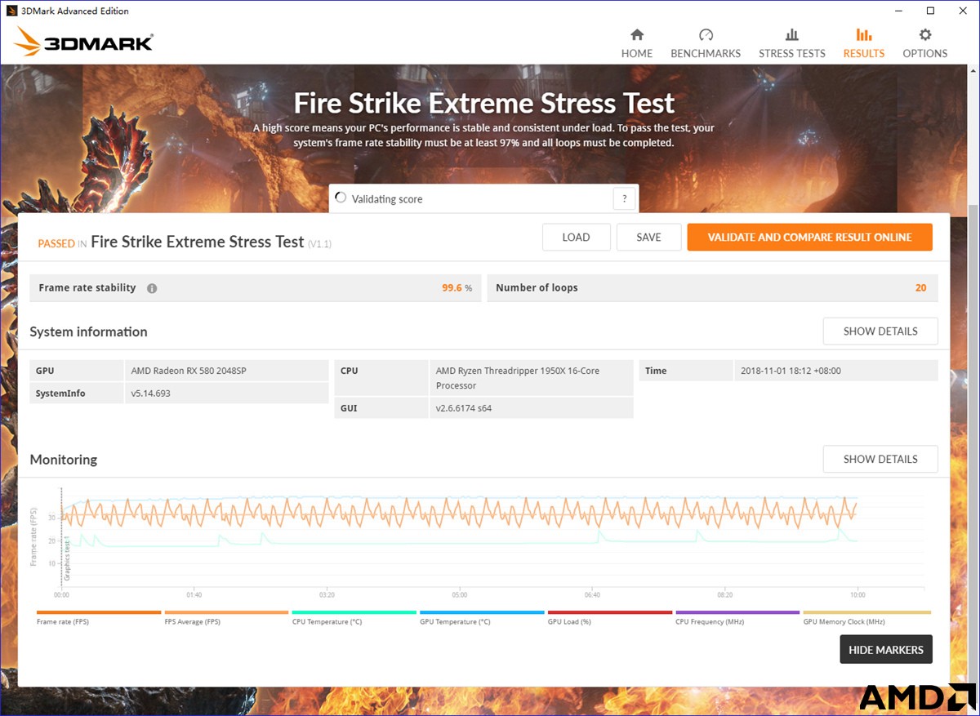The width and height of the screenshot is (980, 716).
Task: Open the OPTIONS tab
Action: pyautogui.click(x=925, y=43)
